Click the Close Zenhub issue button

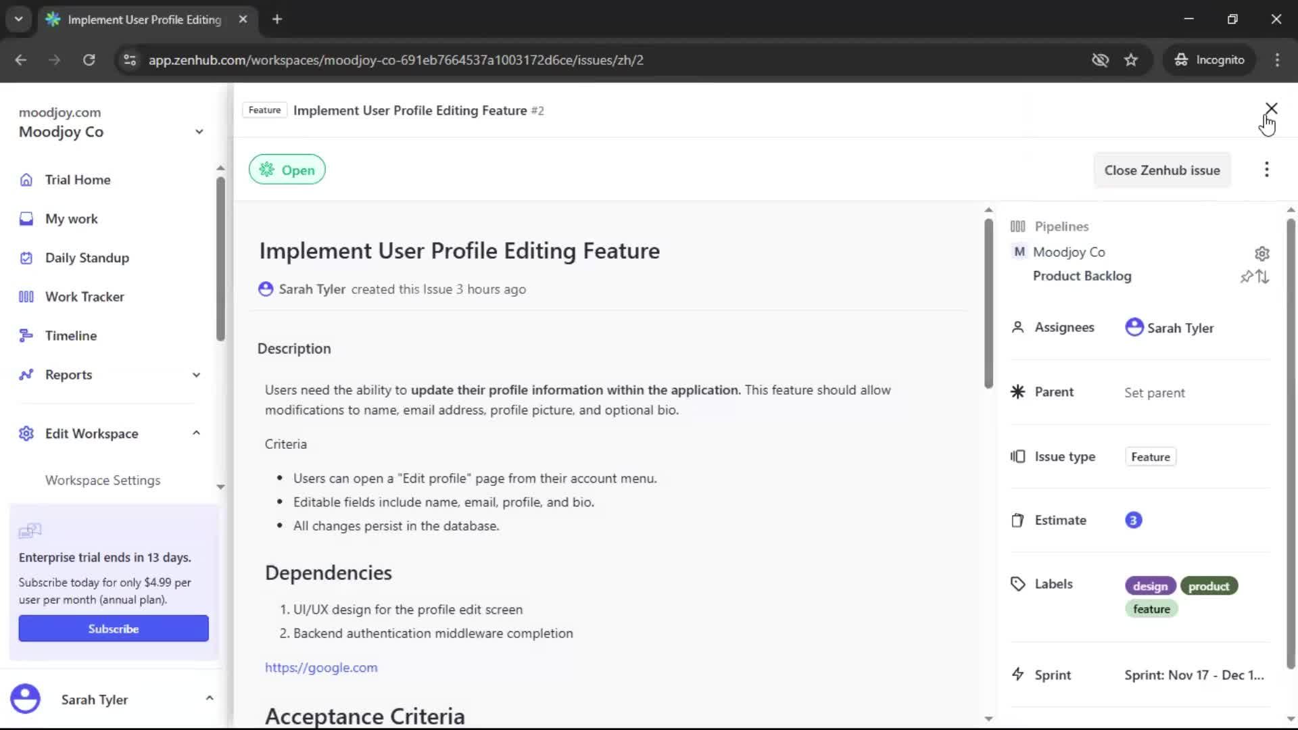pos(1162,170)
